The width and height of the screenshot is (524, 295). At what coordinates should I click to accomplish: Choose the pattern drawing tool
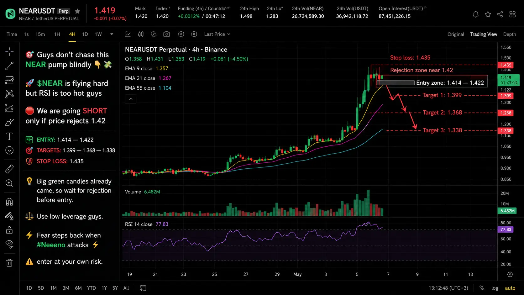click(x=9, y=94)
